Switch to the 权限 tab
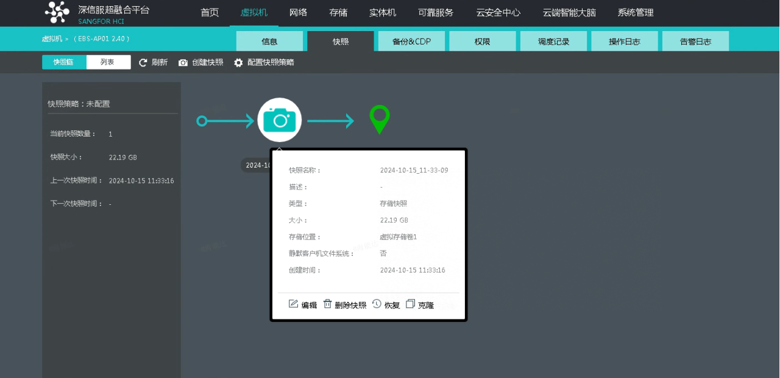The height and width of the screenshot is (378, 780). pyautogui.click(x=482, y=41)
